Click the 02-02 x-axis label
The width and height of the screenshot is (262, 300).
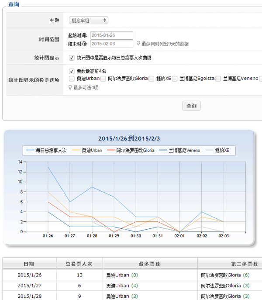(x=202, y=236)
